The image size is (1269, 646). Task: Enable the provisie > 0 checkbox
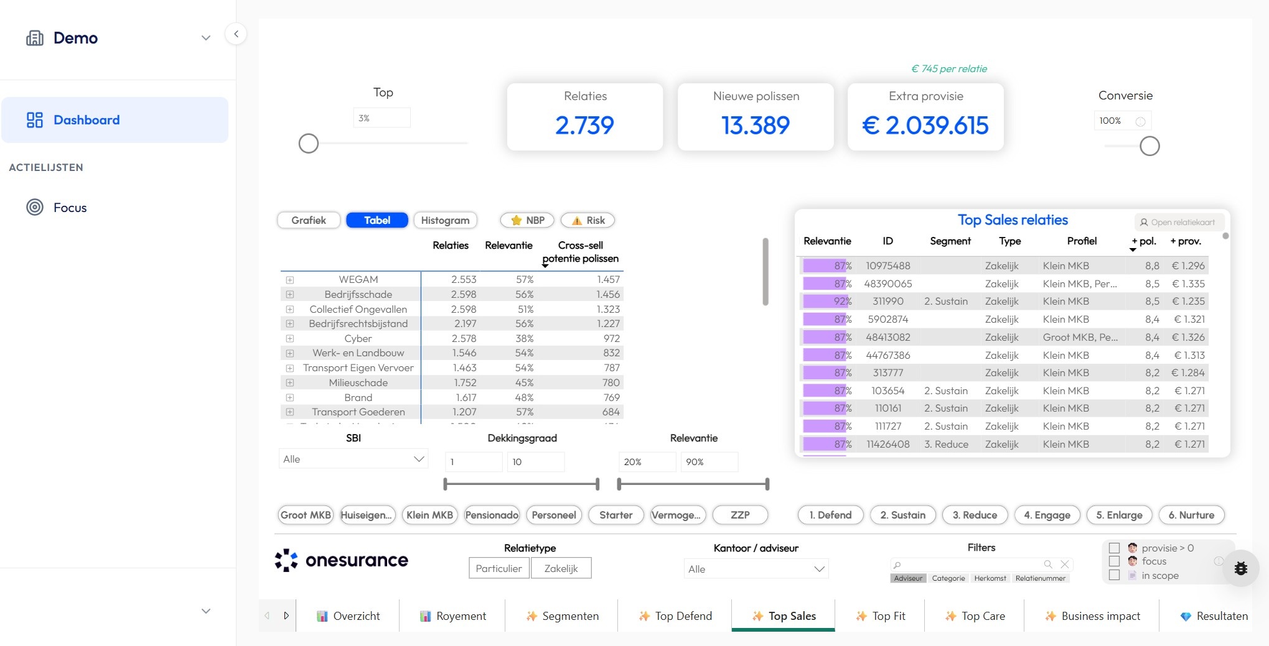[x=1113, y=548]
